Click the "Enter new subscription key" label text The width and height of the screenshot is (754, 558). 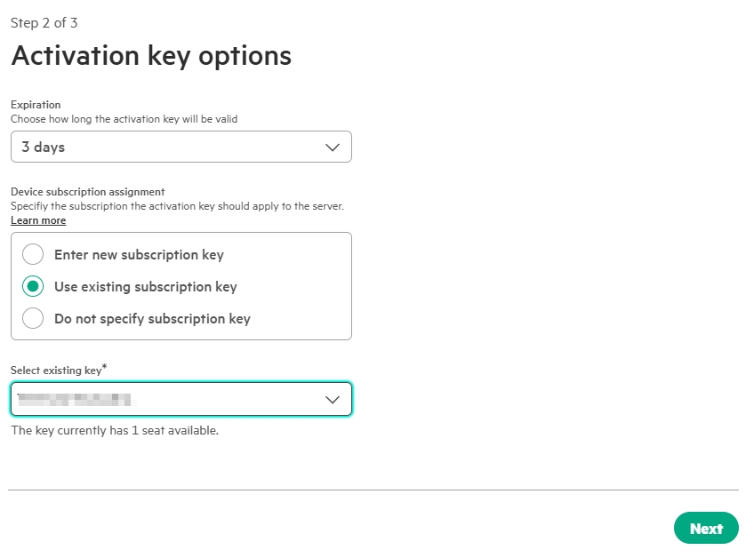pyautogui.click(x=139, y=255)
